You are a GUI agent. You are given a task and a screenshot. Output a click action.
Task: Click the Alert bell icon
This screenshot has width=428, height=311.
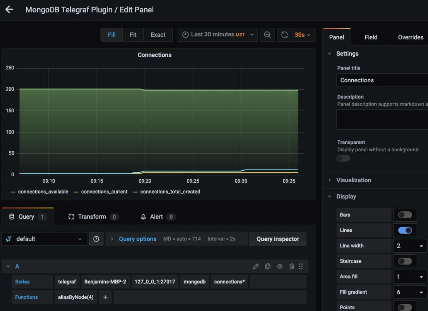coord(143,217)
